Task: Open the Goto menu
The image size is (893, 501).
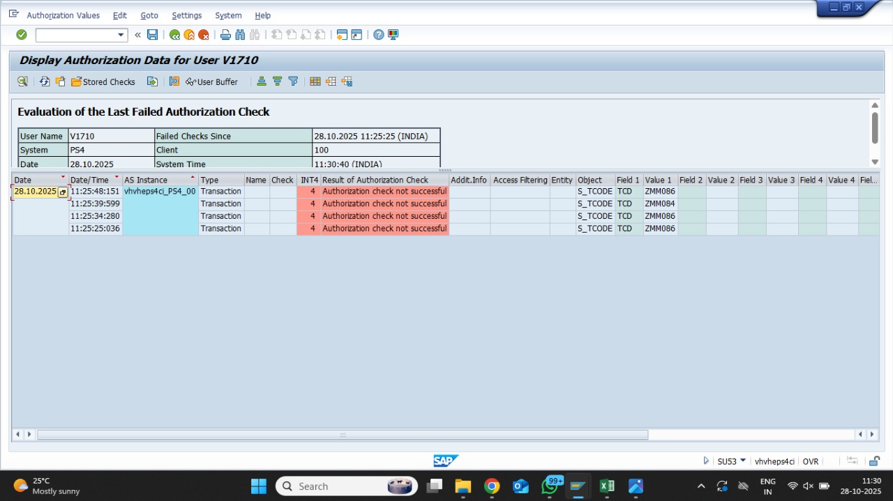Action: 149,15
